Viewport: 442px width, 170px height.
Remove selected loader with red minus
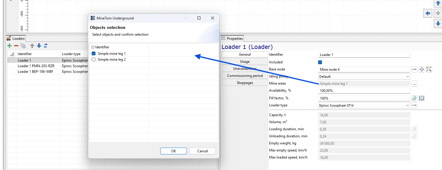[16, 46]
